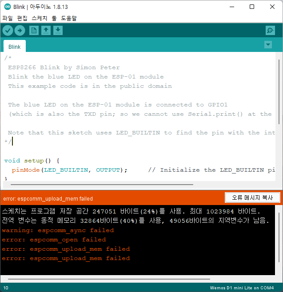This screenshot has height=292, width=283.
Task: Open the 도움말 menu
Action: pos(69,18)
